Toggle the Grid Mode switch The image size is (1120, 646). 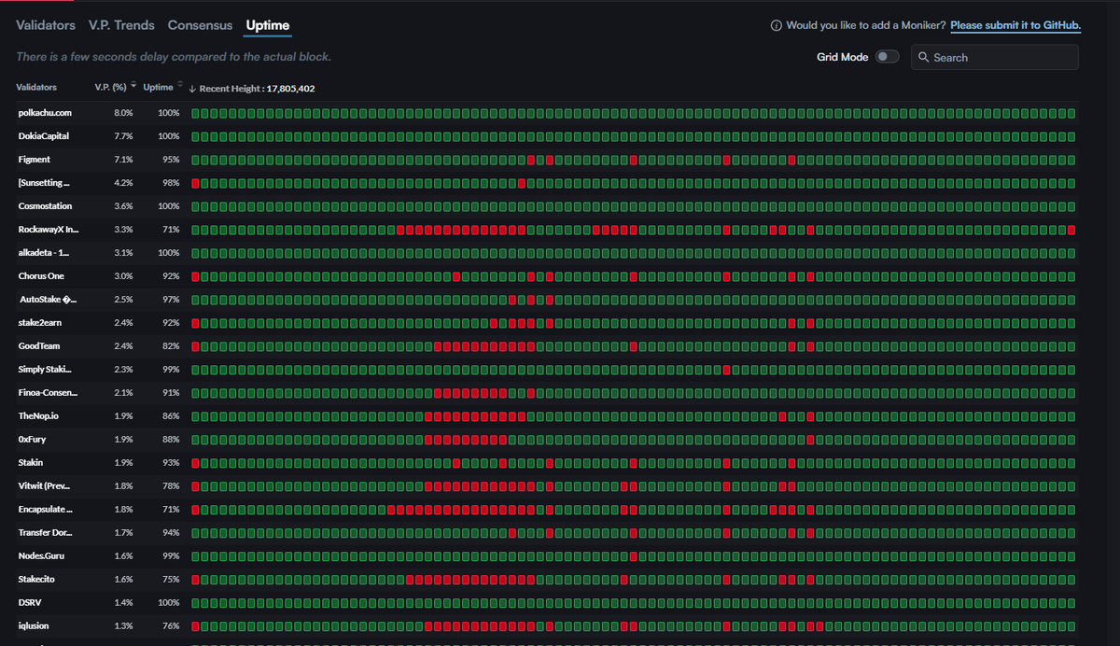888,57
